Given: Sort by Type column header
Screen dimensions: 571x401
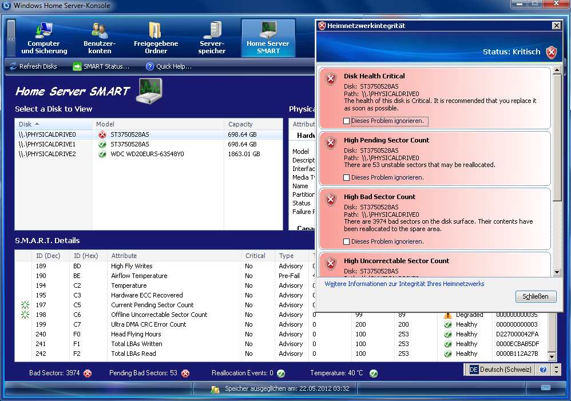Looking at the screenshot, I should click(292, 256).
